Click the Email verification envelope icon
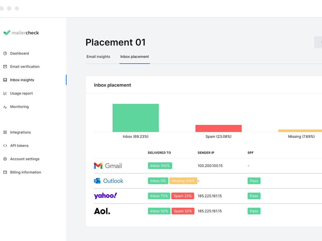322x241 pixels. pos(5,67)
